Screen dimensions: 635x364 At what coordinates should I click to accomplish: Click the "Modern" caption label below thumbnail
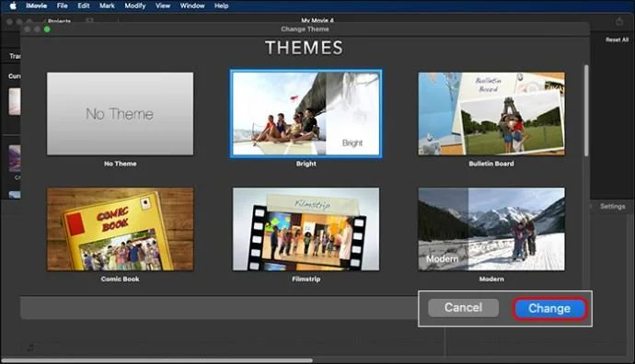(x=491, y=279)
